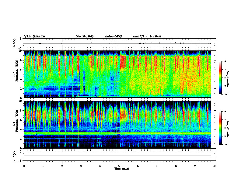Click the ch.1 spectrogram color scale bar

pyautogui.click(x=220, y=78)
